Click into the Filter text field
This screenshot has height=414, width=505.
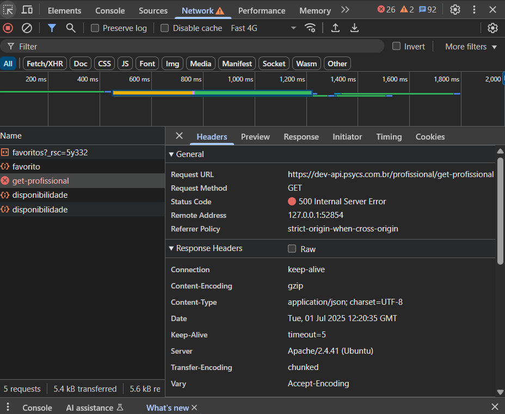click(196, 47)
